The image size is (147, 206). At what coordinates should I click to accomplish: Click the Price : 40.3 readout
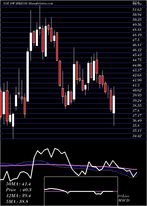(x=18, y=190)
